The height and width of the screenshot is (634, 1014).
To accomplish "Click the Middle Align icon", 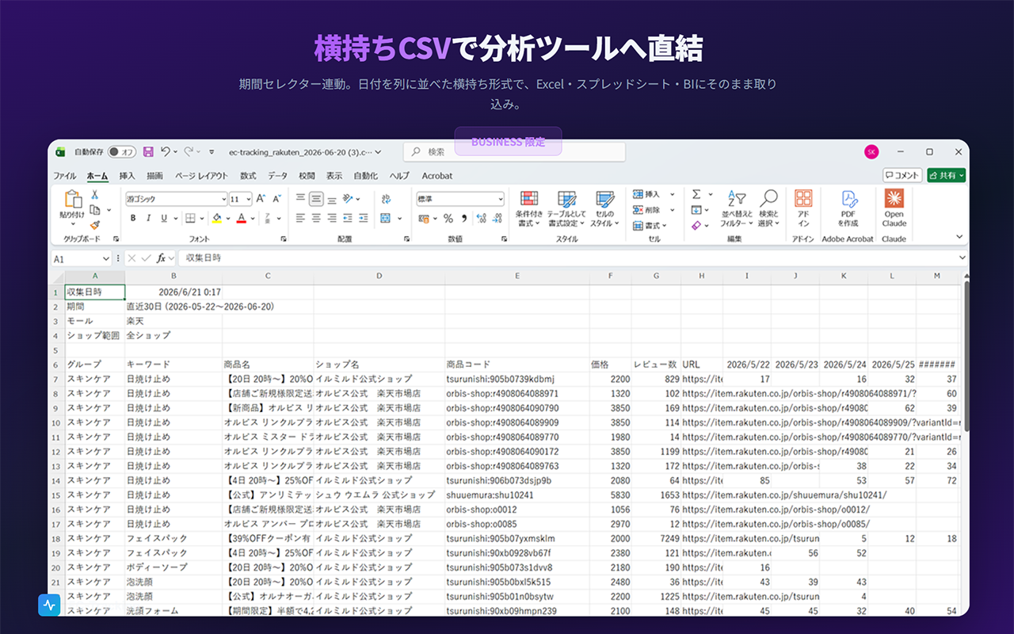I will click(316, 199).
